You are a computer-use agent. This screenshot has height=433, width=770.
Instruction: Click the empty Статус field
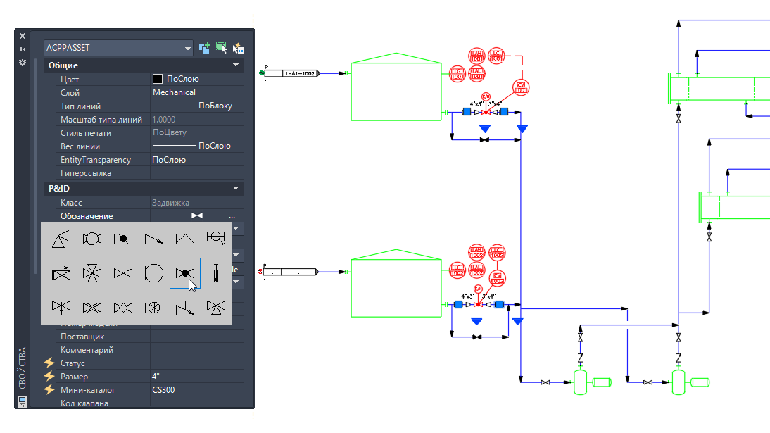(197, 363)
